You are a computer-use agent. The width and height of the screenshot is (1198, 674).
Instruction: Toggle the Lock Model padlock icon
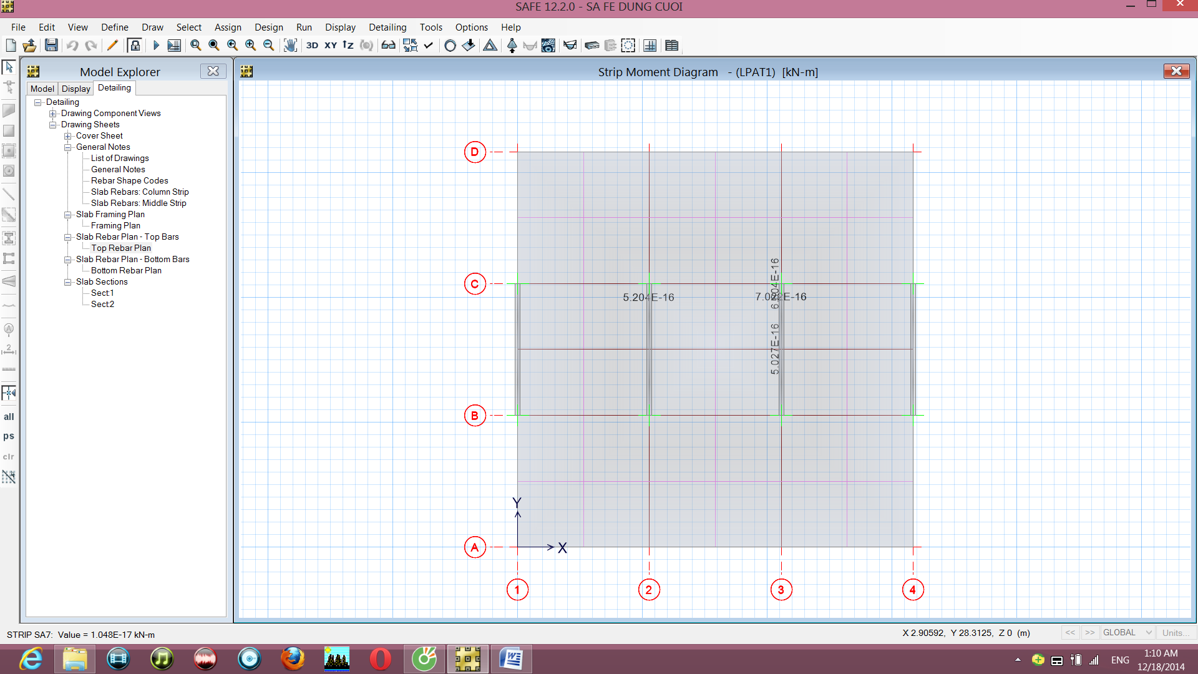coord(134,45)
